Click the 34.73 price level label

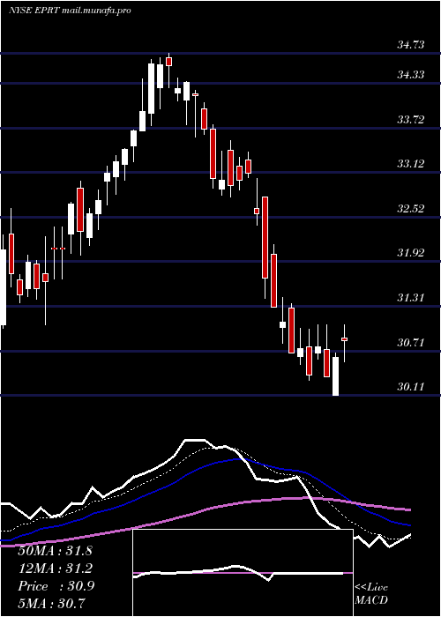click(411, 45)
